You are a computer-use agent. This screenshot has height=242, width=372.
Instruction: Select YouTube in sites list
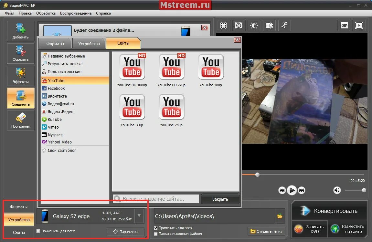75,80
